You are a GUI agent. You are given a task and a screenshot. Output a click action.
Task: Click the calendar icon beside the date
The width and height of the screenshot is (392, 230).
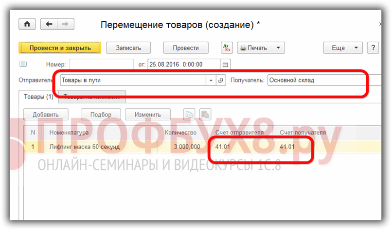coord(225,64)
